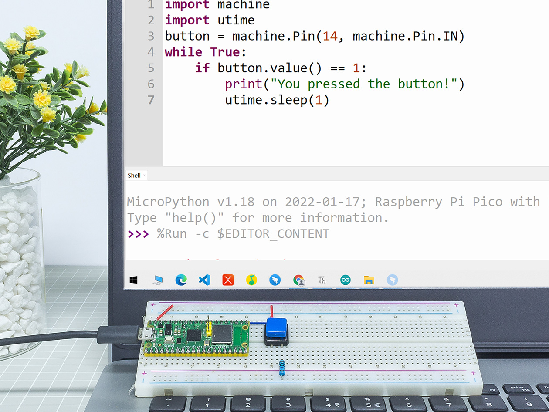Place the cursor in the 'button = machine.Pin' line
Screen dimensions: 549x412
(315, 36)
